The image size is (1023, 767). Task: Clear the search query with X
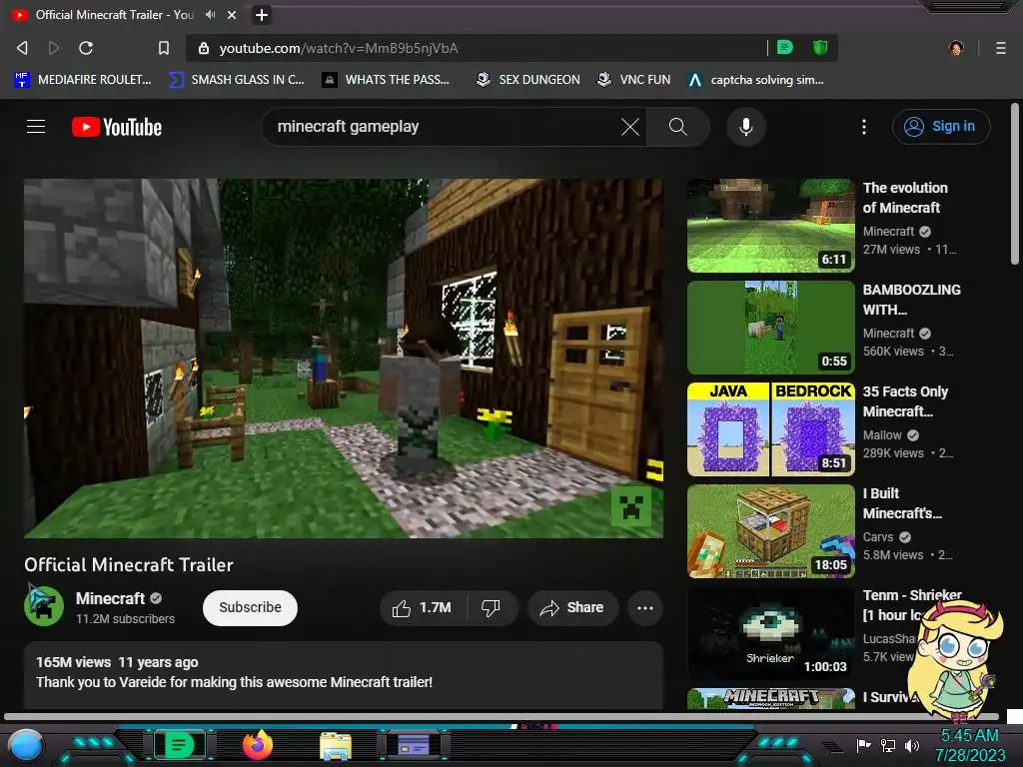630,127
